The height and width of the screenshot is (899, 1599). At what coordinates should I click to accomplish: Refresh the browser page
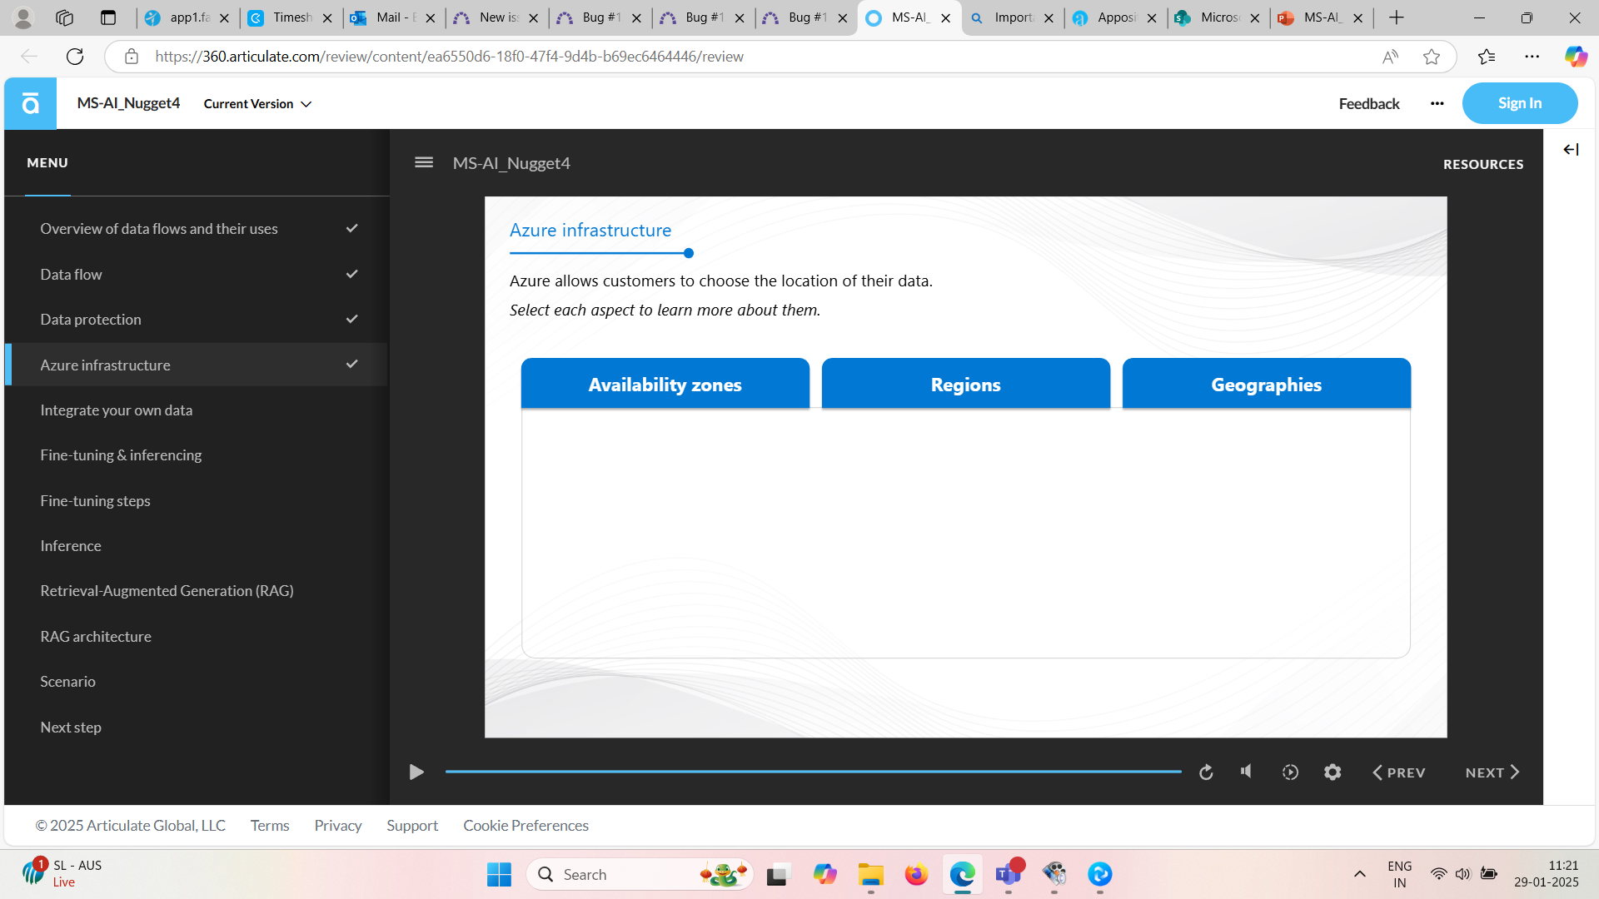coord(75,57)
